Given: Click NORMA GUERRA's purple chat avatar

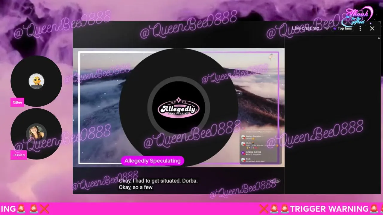Looking at the screenshot, I should coord(243,153).
